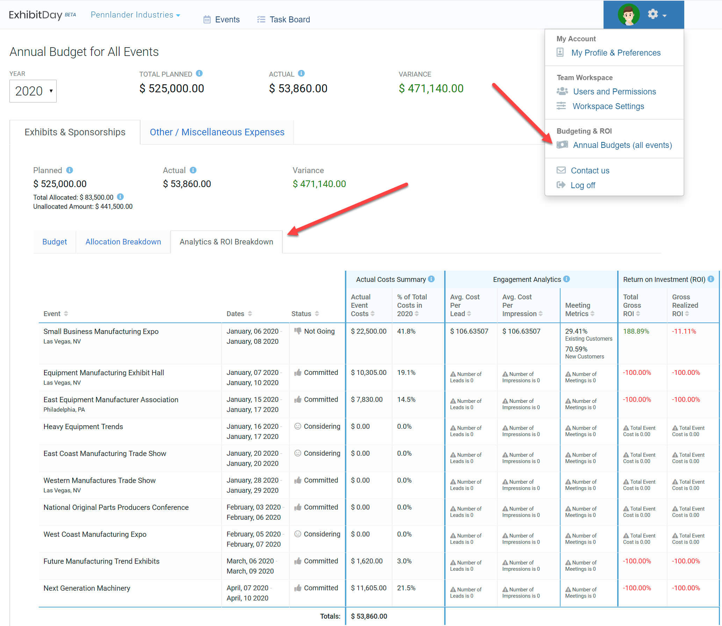722x626 pixels.
Task: Click the calendar icon beside Events
Action: click(x=207, y=20)
